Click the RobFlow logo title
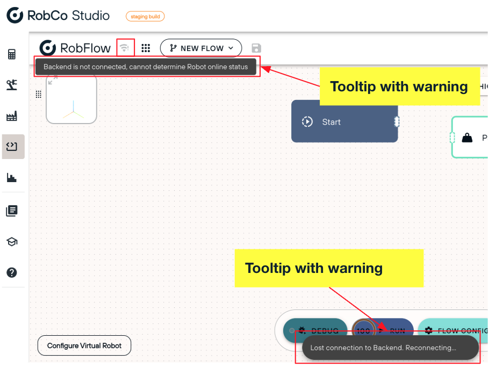The width and height of the screenshot is (496, 368). 75,48
